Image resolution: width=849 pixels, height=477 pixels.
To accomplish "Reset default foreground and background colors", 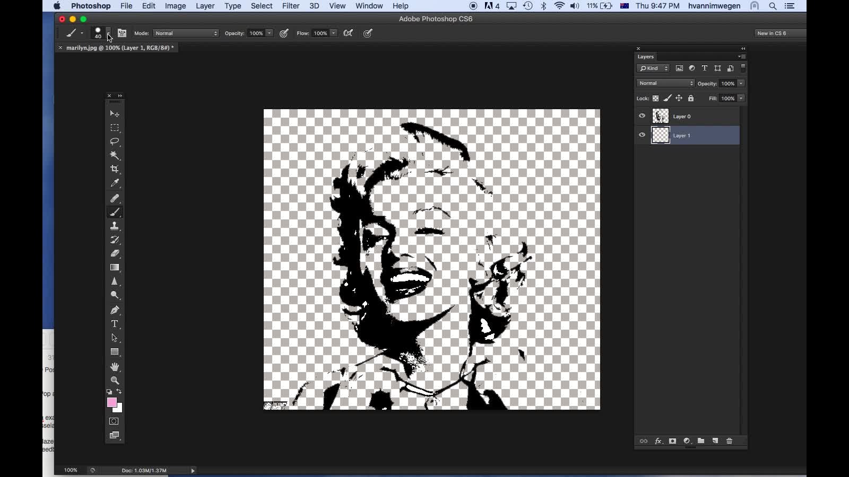I will [x=109, y=392].
